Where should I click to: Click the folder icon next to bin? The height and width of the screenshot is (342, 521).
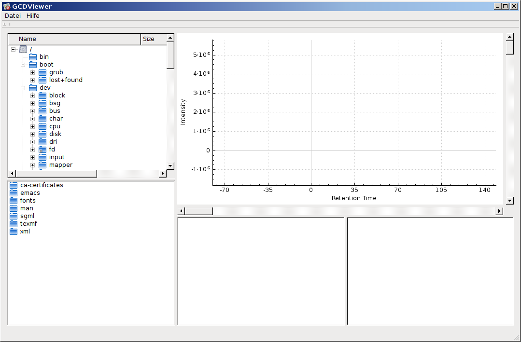[x=32, y=56]
